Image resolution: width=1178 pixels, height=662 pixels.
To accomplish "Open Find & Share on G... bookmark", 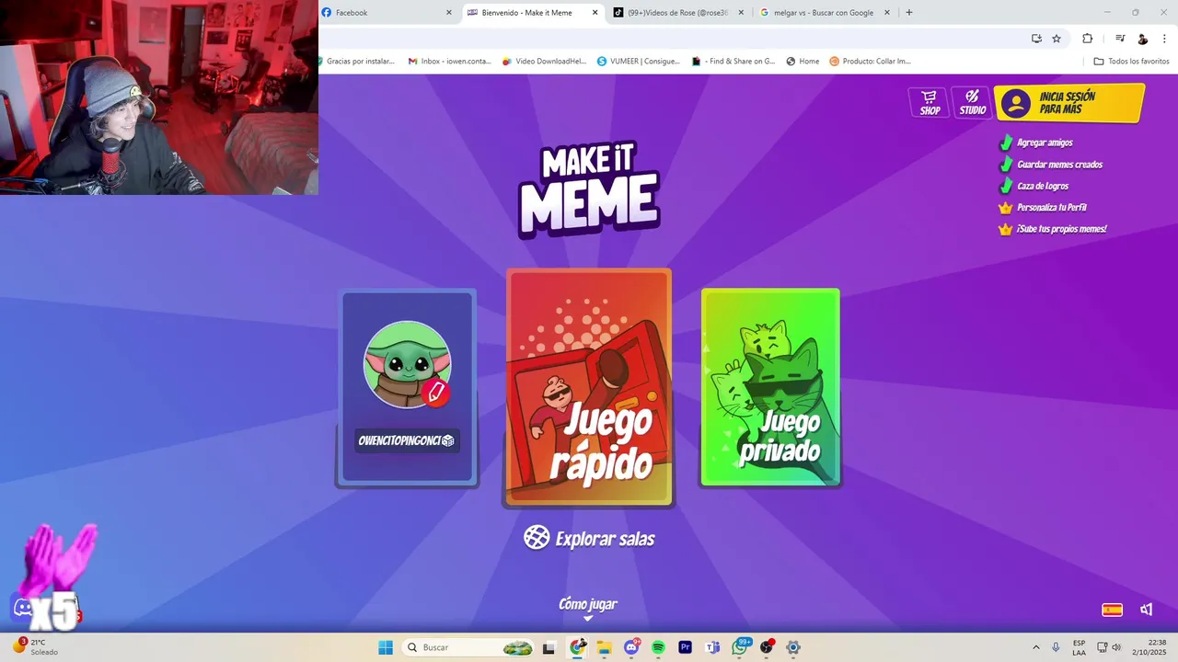I will [x=733, y=62].
